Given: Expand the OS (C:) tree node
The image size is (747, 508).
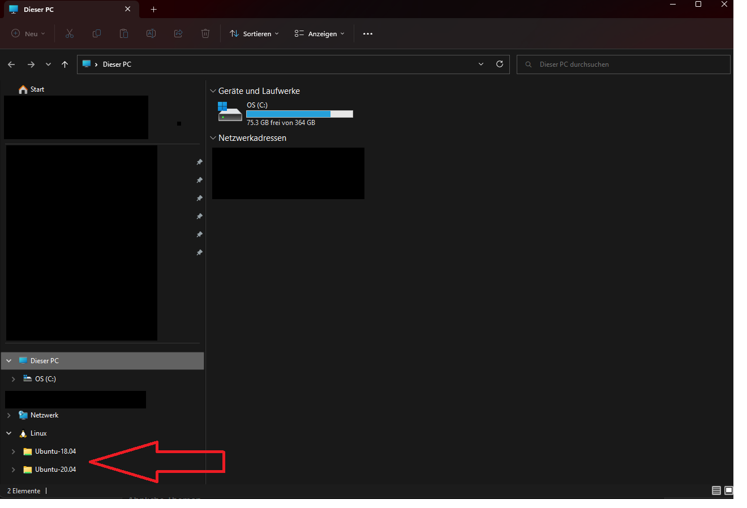Looking at the screenshot, I should pyautogui.click(x=14, y=379).
